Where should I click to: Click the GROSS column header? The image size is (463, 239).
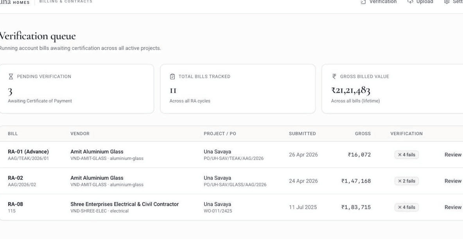(x=363, y=134)
